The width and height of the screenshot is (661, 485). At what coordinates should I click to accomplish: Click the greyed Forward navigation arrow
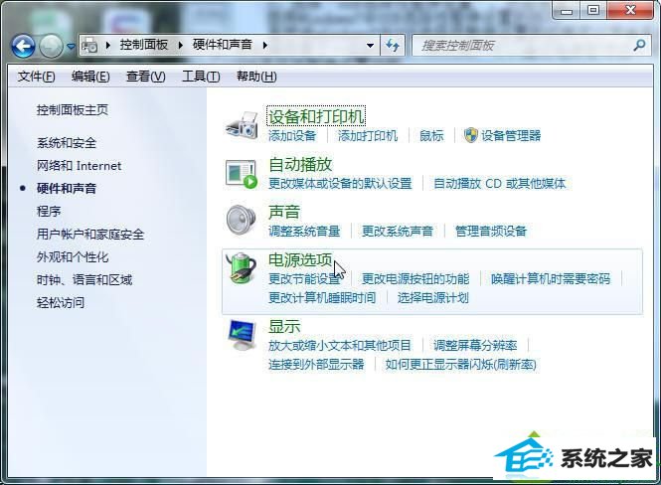pyautogui.click(x=51, y=46)
